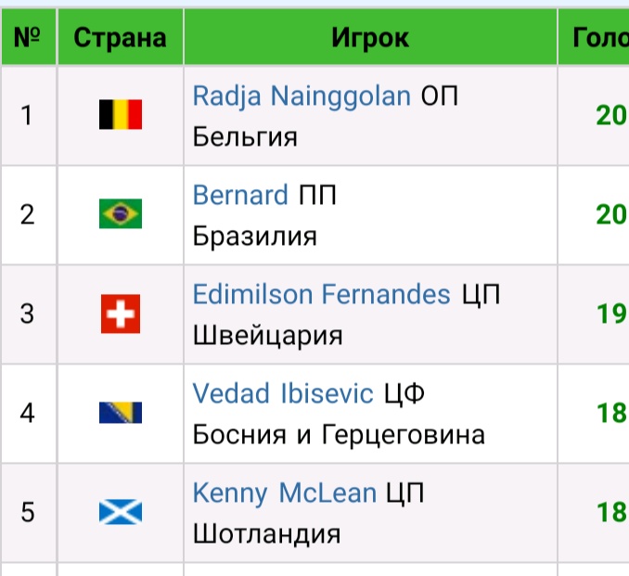Click the Bosnia and Herzegovina flag icon
Screen dimensions: 629x576
click(x=121, y=412)
